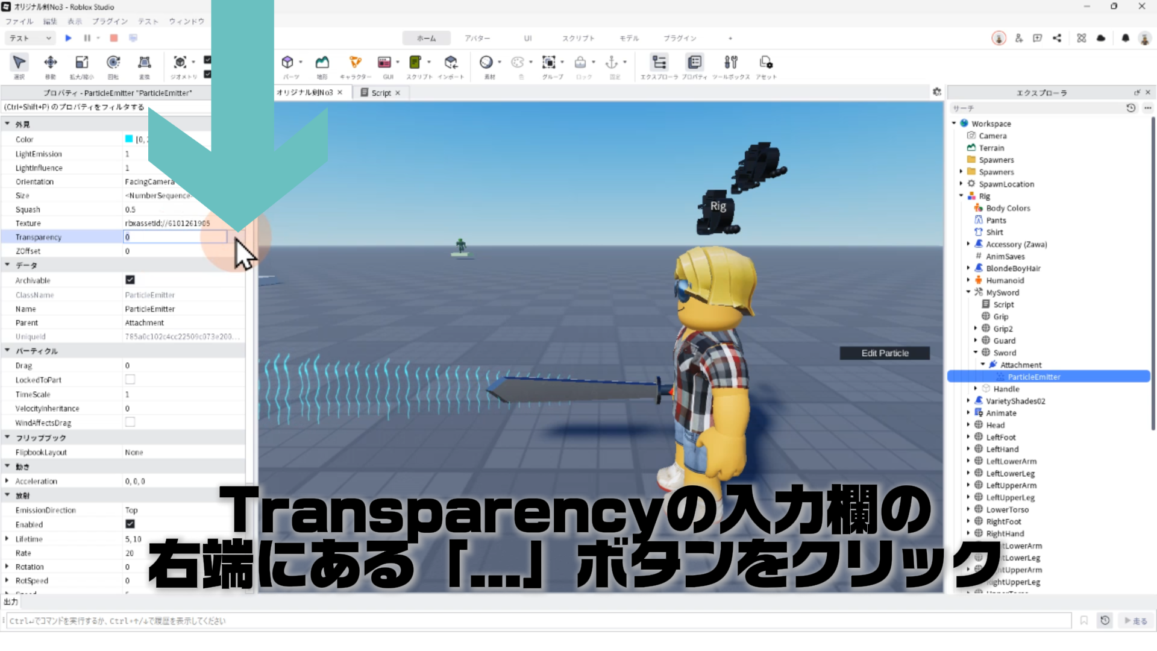The height and width of the screenshot is (651, 1157).
Task: Expand the Handle item in Explorer
Action: tap(976, 389)
